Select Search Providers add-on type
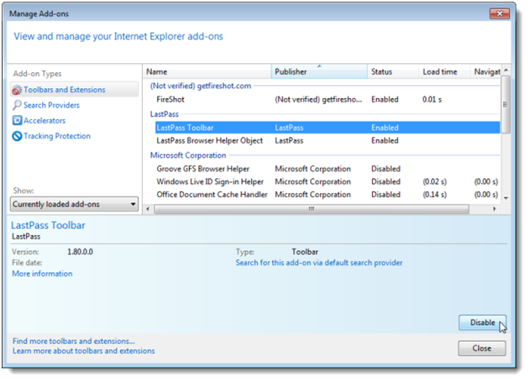The height and width of the screenshot is (382, 530). click(51, 106)
